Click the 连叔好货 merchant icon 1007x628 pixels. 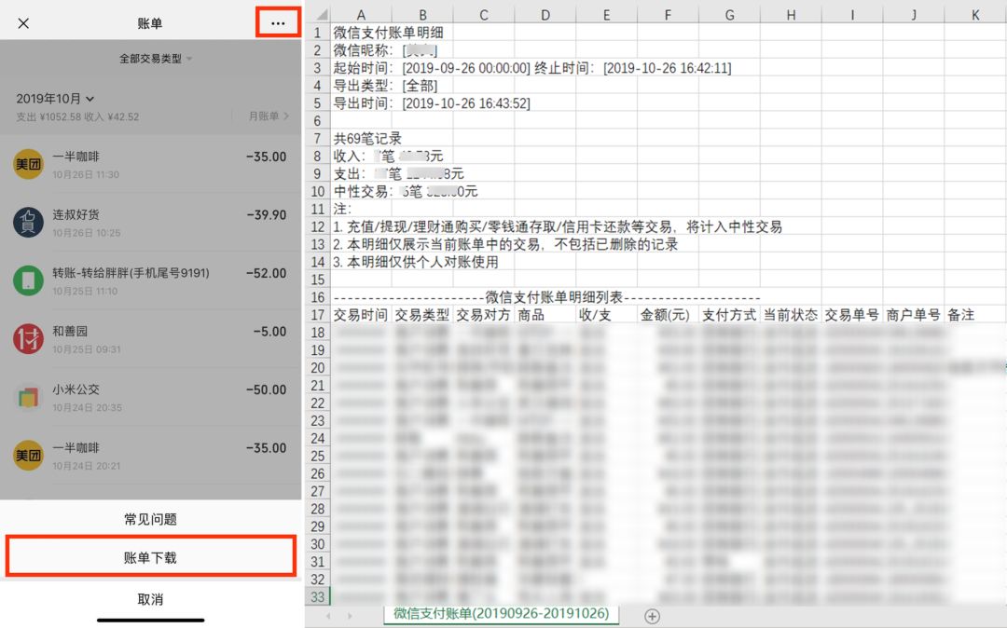28,223
